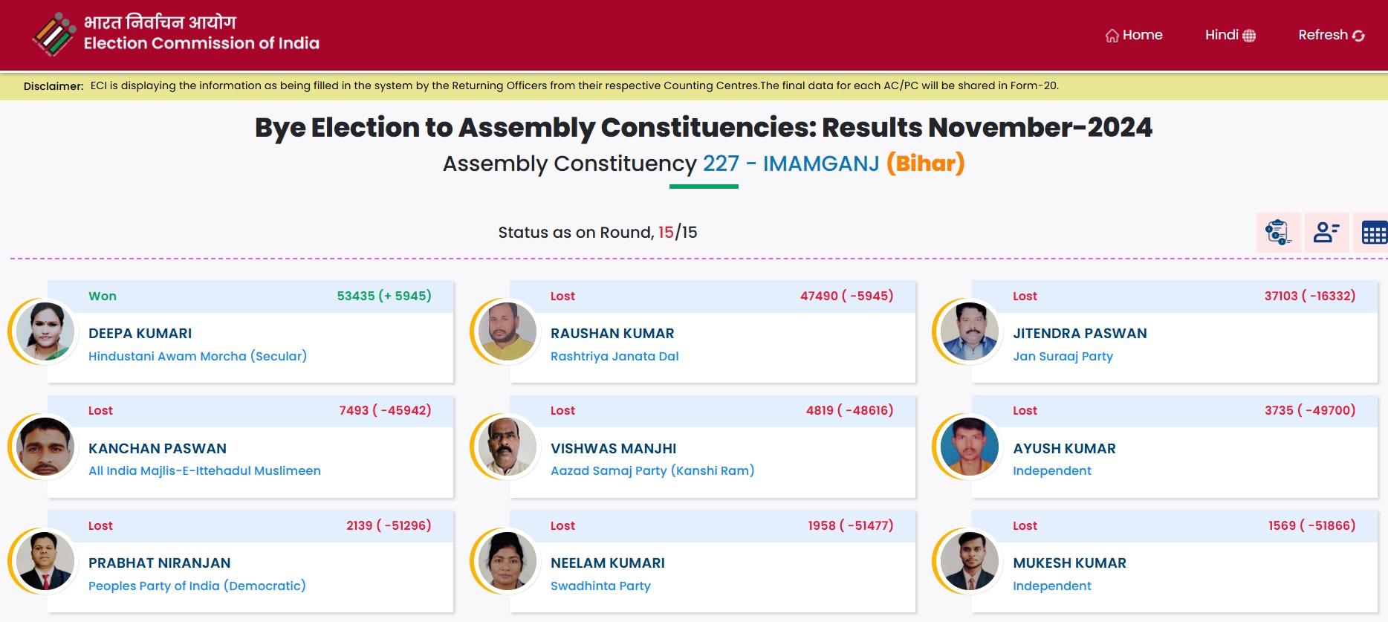Select the Kanchan Paswan candidate name
Screen dimensions: 1388x622
[x=158, y=448]
